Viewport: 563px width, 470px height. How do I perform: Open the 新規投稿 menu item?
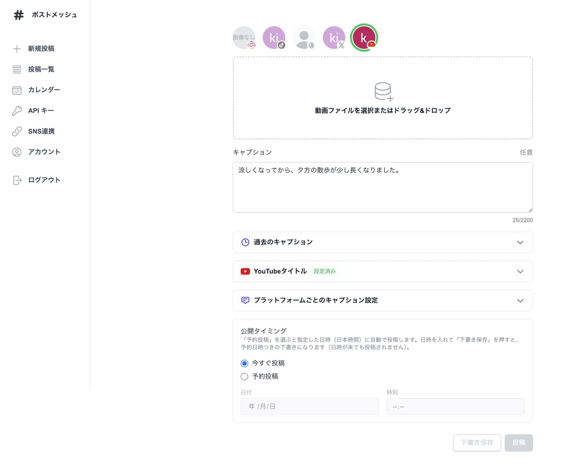[x=41, y=49]
